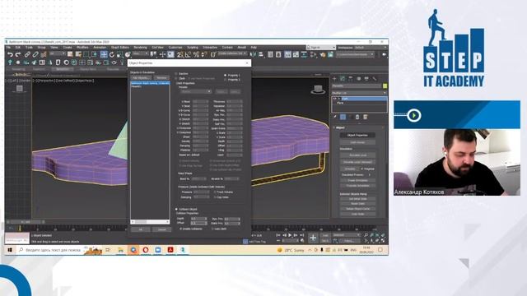527x296 pixels.
Task: Toggle the Enable Collisions checkbox
Action: (x=181, y=229)
